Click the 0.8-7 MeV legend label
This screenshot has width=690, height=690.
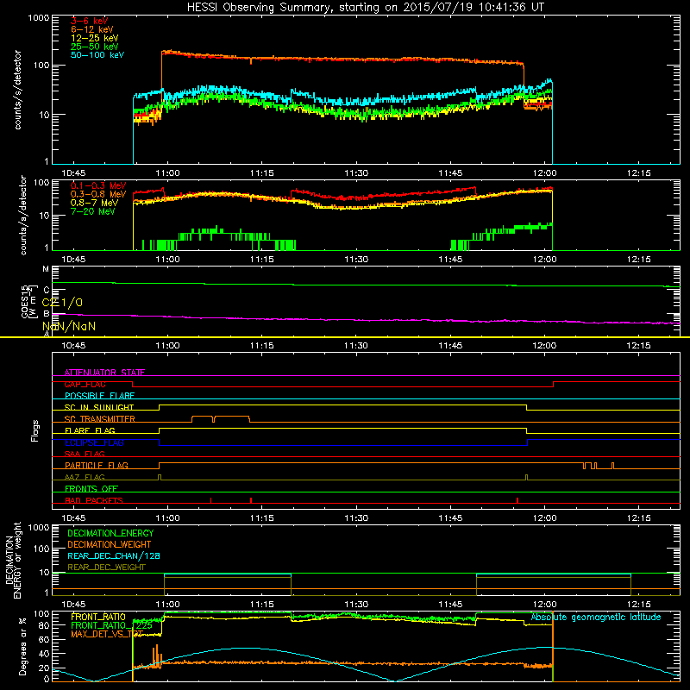coord(95,203)
